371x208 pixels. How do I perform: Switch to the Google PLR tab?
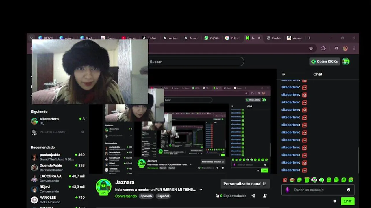point(232,38)
